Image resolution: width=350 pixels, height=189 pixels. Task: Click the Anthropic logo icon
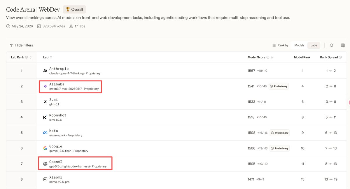pyautogui.click(x=45, y=71)
